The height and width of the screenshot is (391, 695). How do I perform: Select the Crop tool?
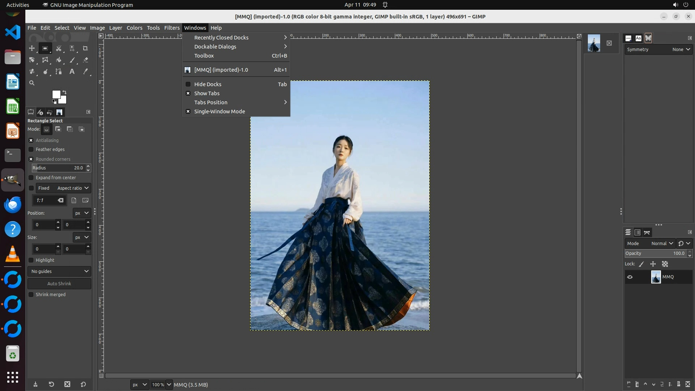pos(85,48)
